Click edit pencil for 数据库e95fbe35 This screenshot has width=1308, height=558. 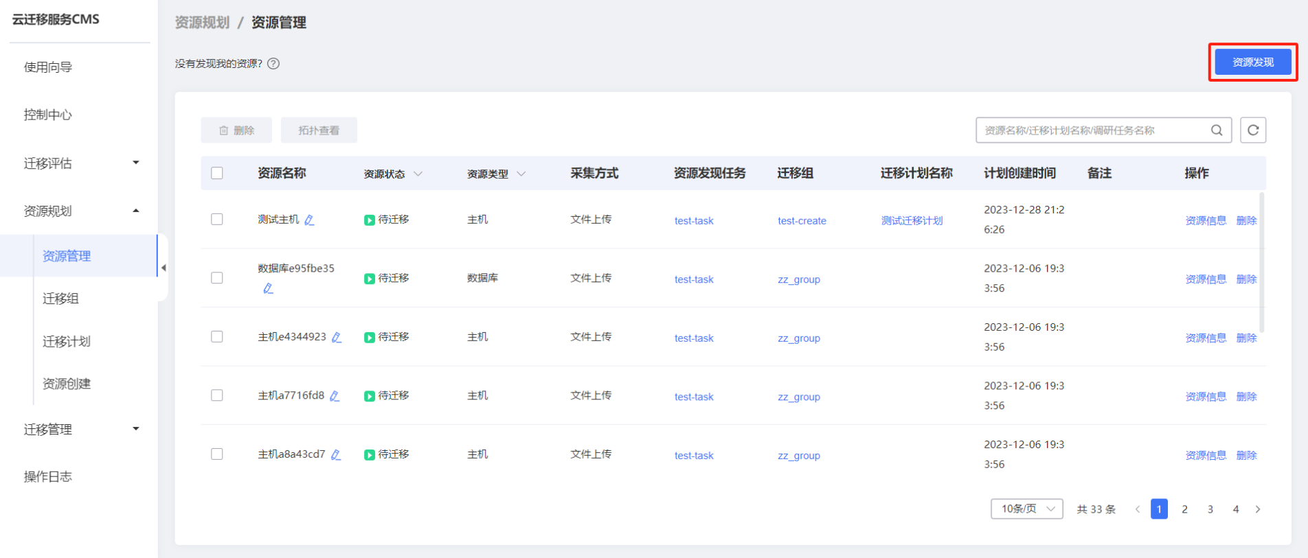click(268, 288)
